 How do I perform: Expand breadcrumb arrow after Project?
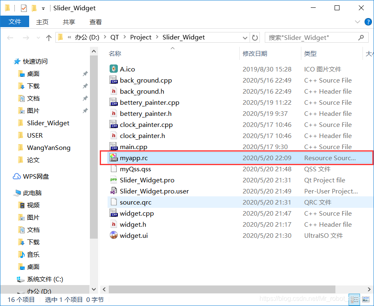coord(157,37)
